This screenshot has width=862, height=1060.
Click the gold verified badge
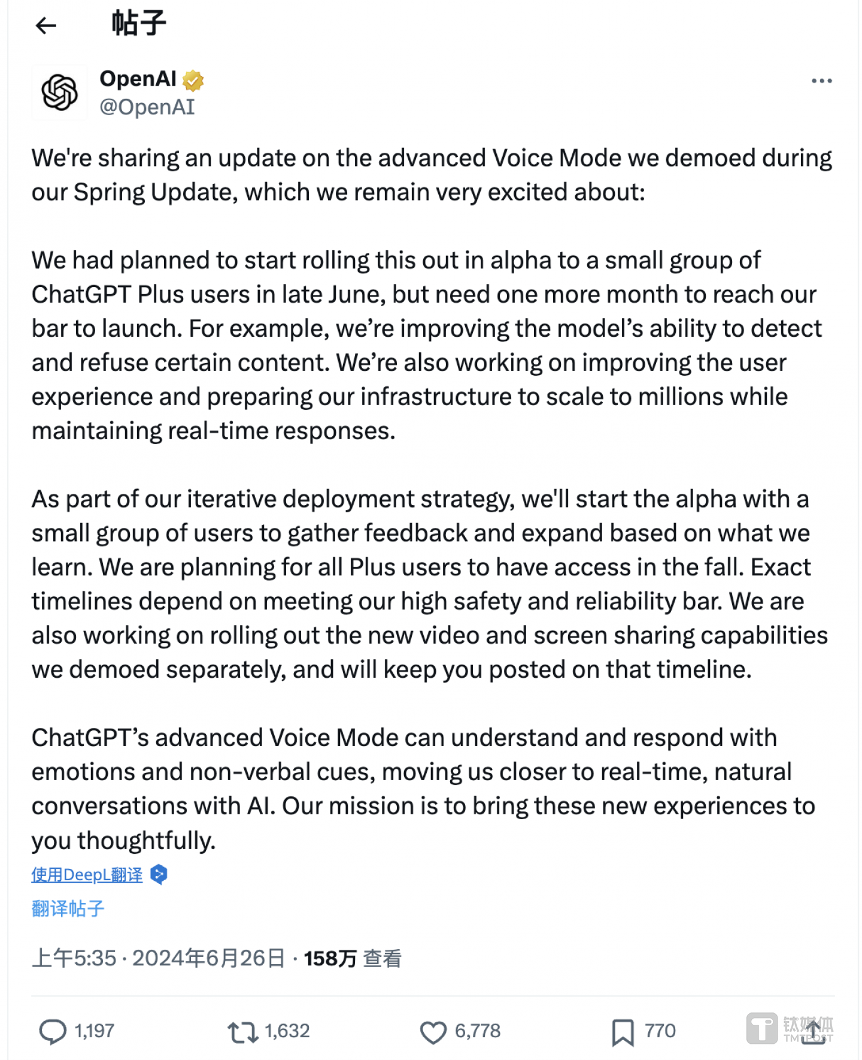click(193, 80)
